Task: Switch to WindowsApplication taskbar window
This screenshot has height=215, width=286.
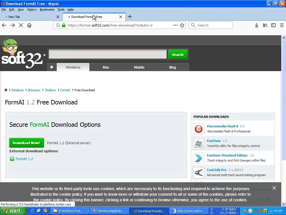Action: coord(109,211)
